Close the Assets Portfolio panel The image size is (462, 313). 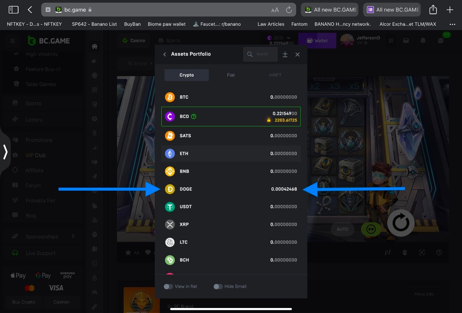coord(297,55)
